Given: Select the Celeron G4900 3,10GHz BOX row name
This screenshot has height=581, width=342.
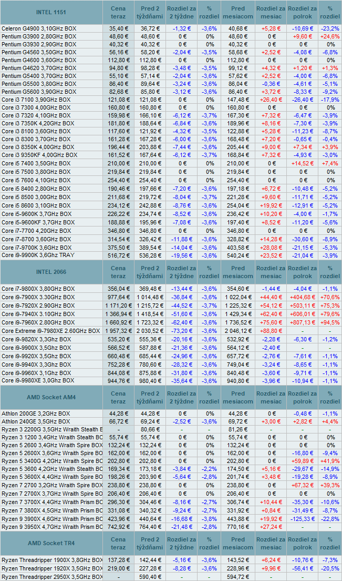Looking at the screenshot, I should tap(38, 28).
